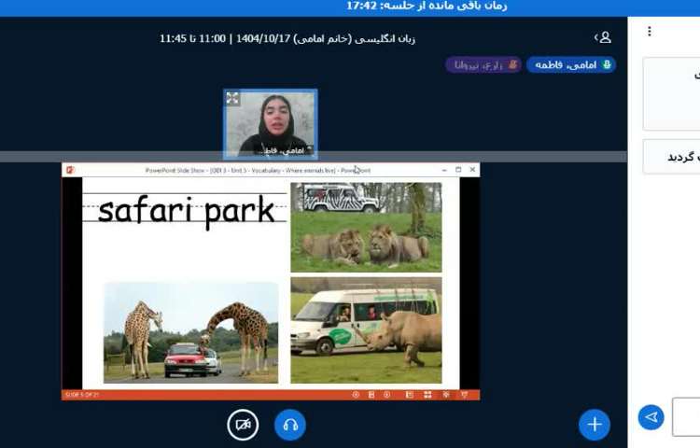Screen dimensions: 700x448
Task: Click the remaining session time 17:42 banner
Action: 427,6
